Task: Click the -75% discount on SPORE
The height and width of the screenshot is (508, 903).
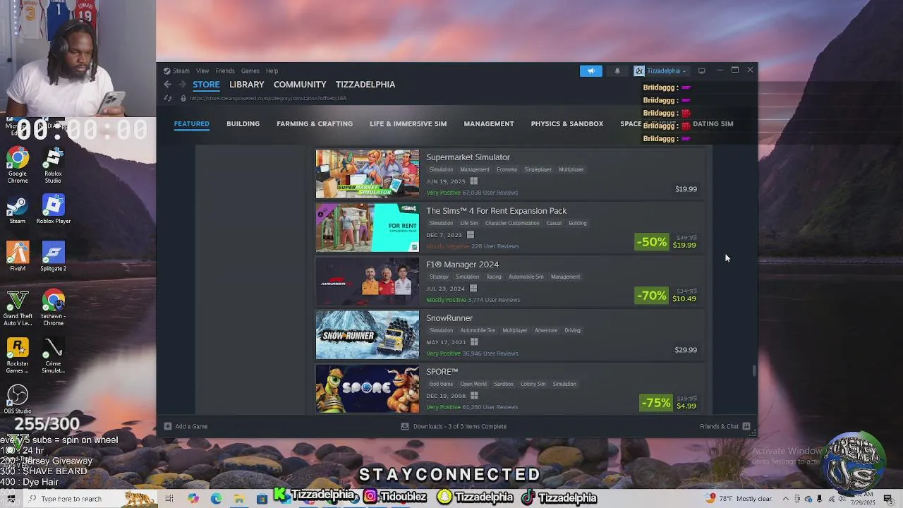Action: click(655, 403)
